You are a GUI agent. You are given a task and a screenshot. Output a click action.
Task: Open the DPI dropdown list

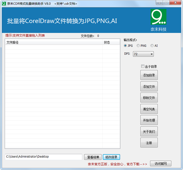click(x=143, y=54)
